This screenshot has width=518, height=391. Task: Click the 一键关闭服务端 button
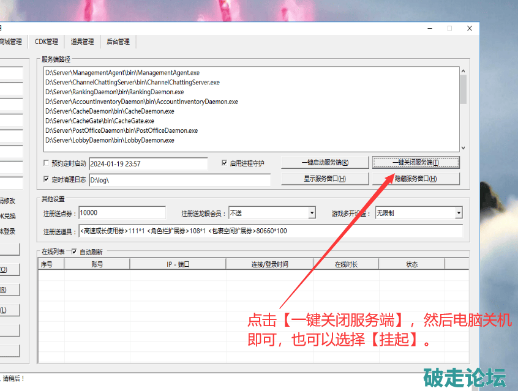pyautogui.click(x=415, y=162)
